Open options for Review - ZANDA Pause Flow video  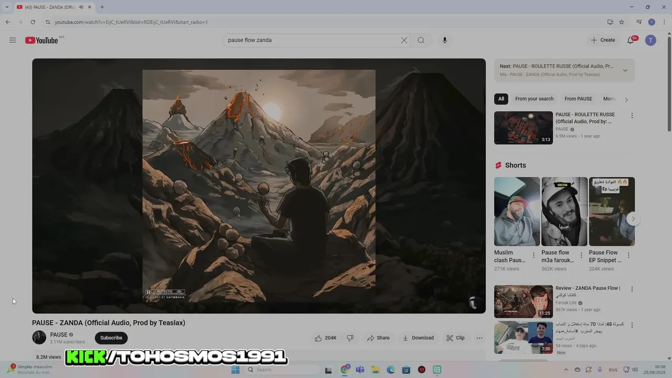pyautogui.click(x=632, y=289)
